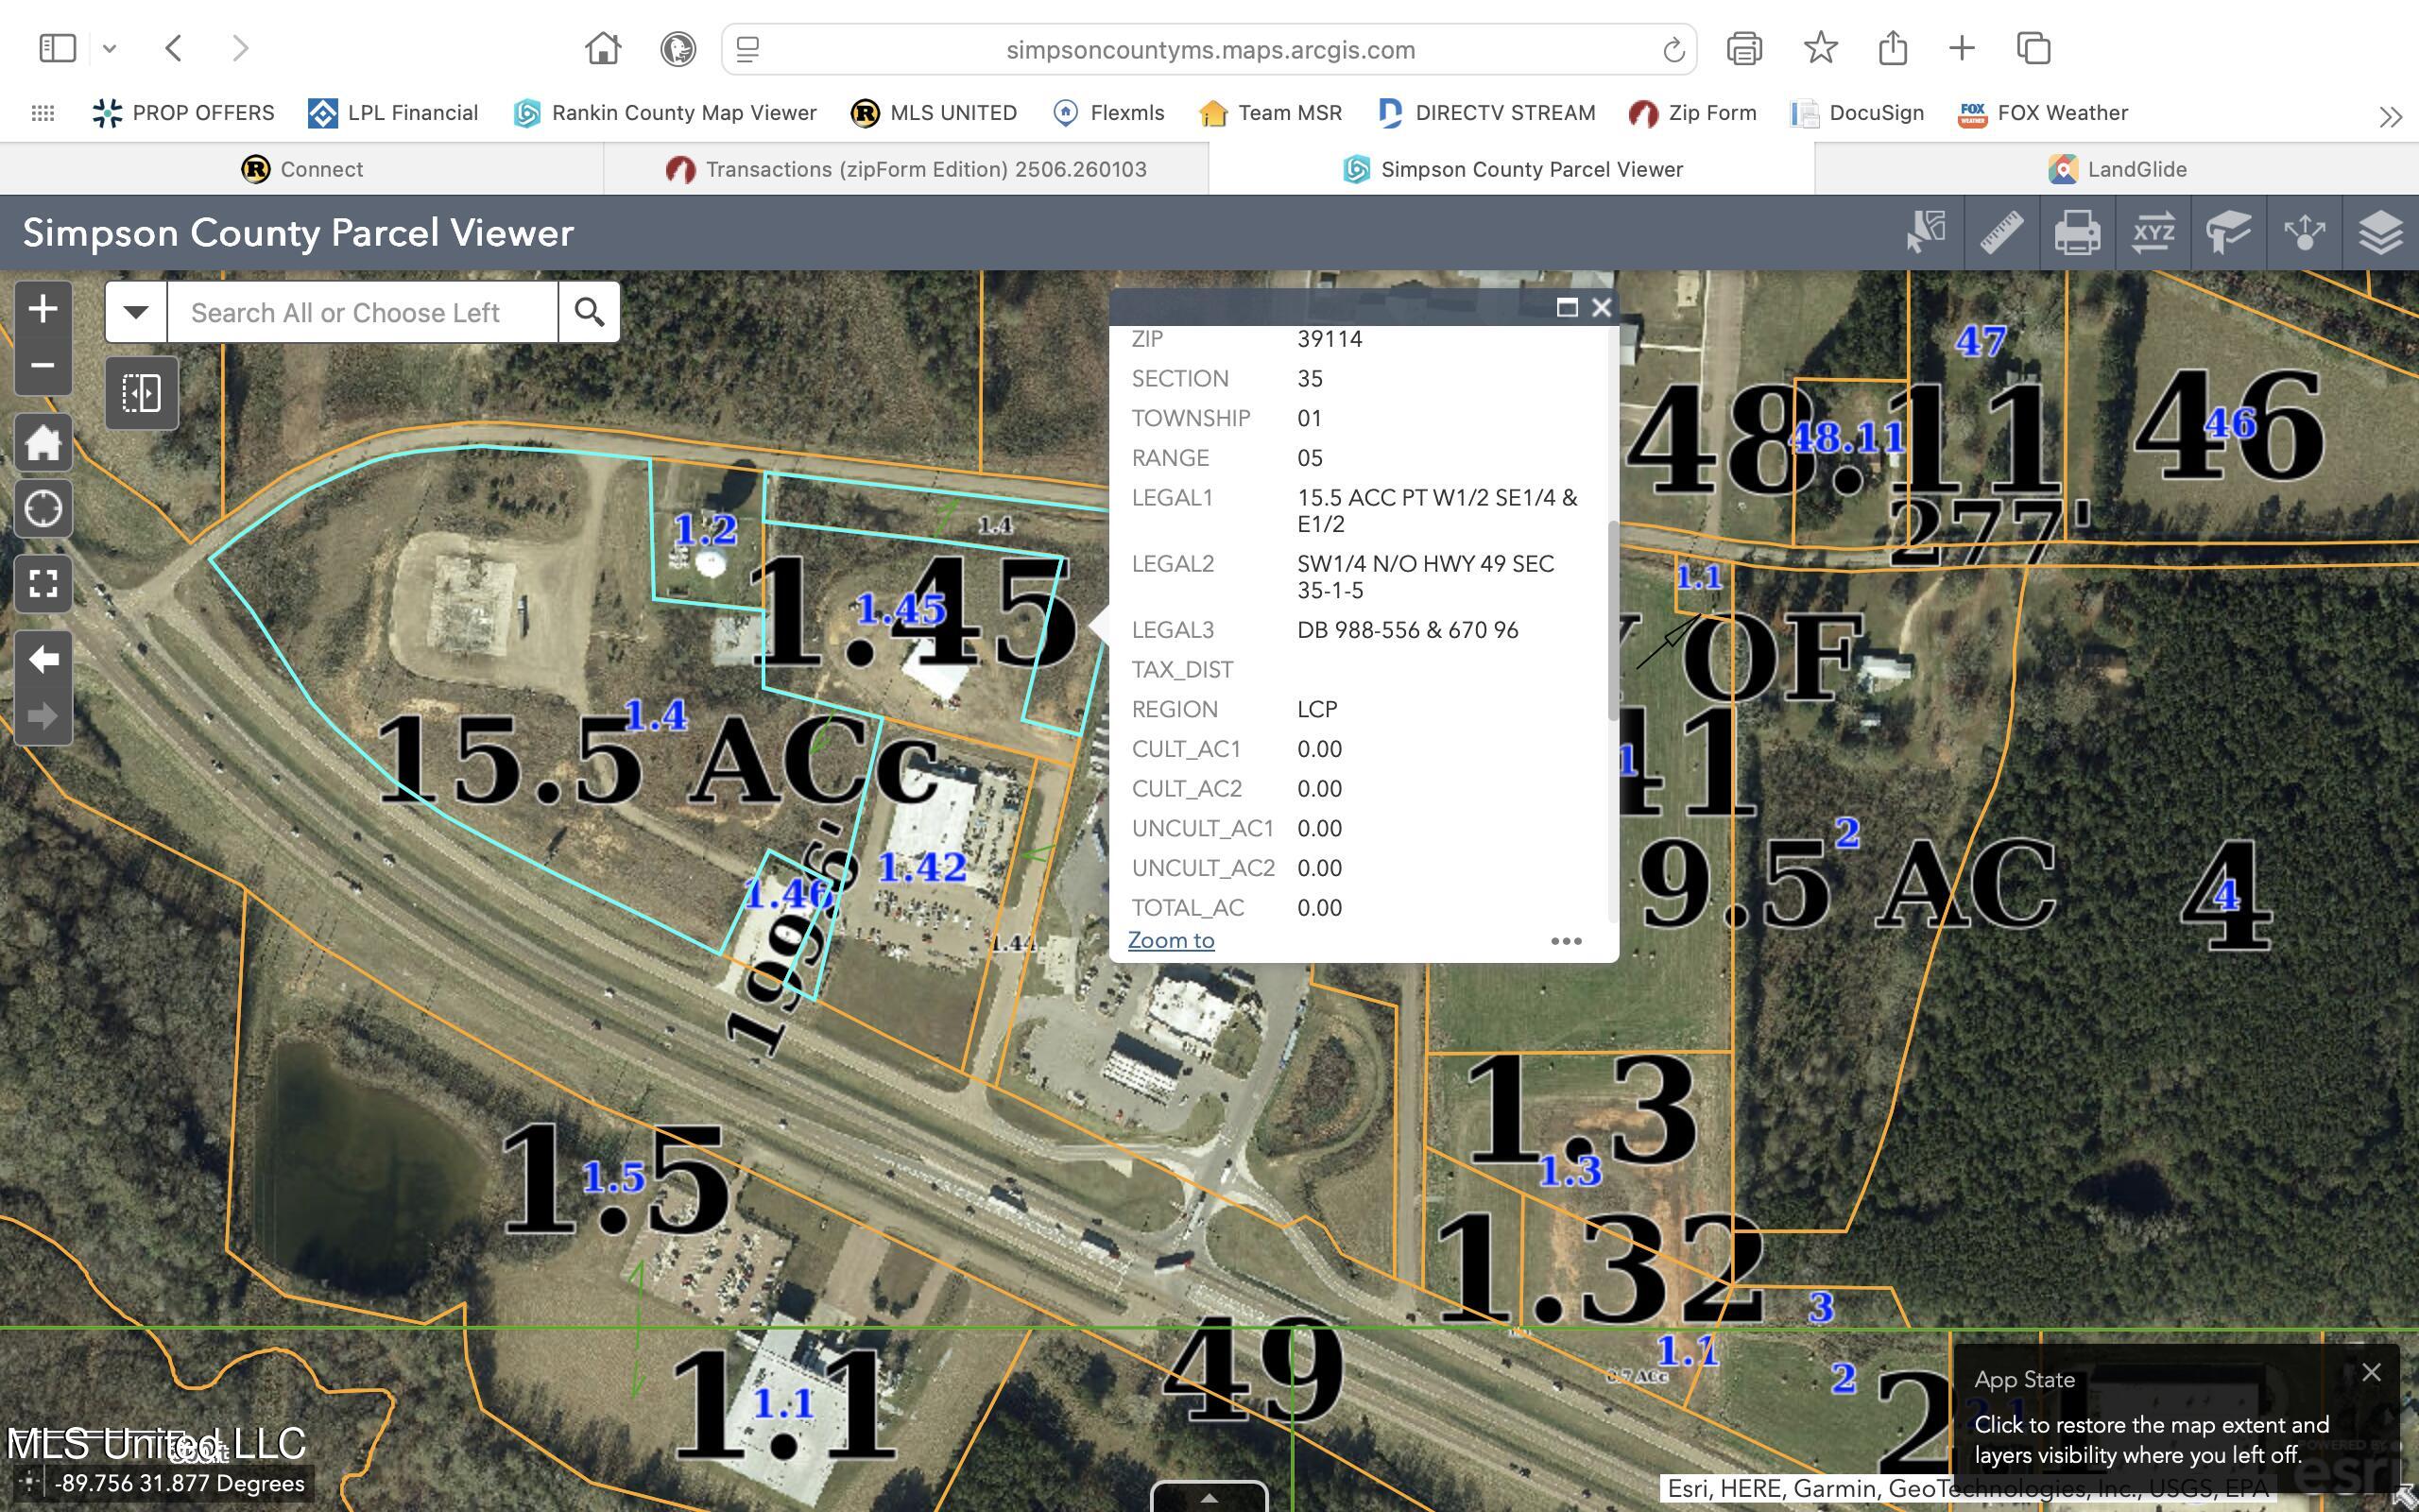Viewport: 2419px width, 1512px height.
Task: Find my location on the map
Action: point(42,509)
